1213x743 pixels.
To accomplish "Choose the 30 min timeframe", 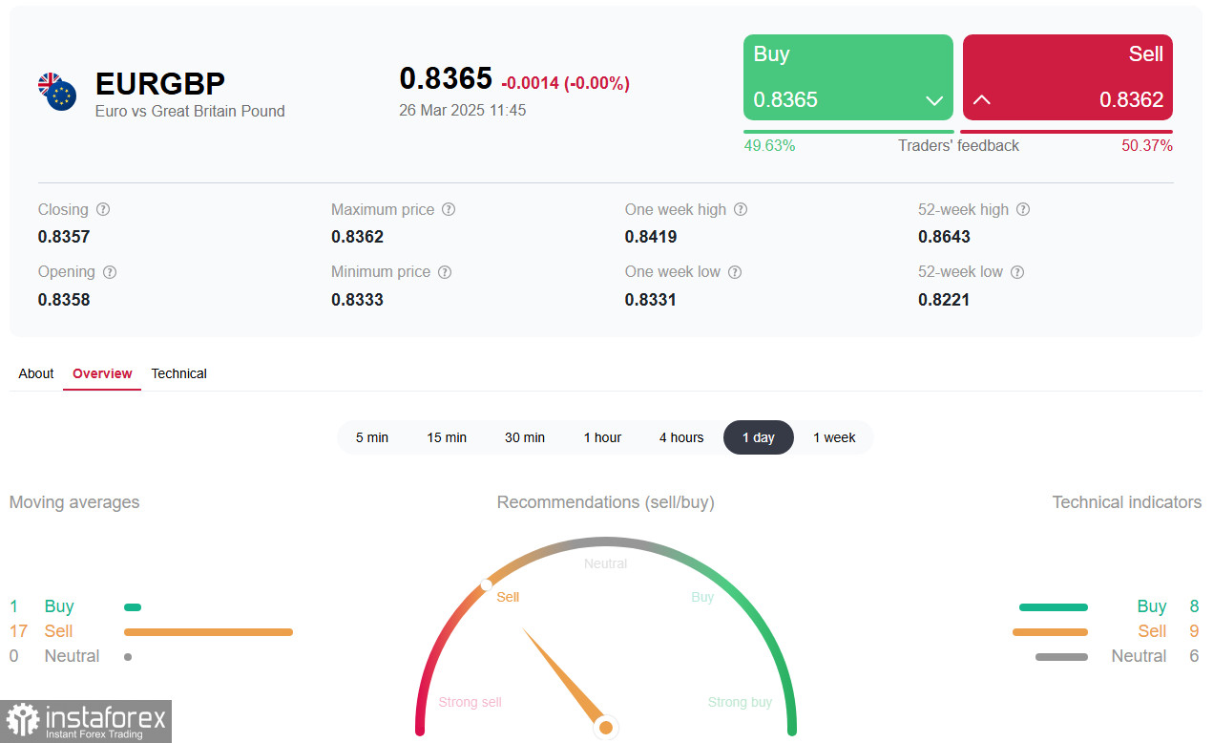I will point(525,437).
